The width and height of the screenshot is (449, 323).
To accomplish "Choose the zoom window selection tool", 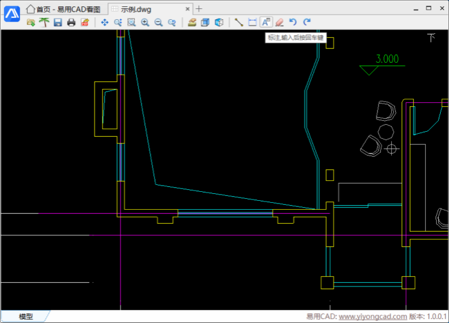I will pyautogui.click(x=131, y=22).
